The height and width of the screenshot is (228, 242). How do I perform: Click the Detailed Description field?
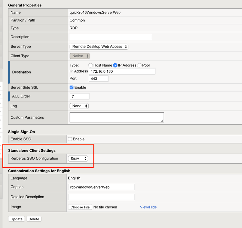click(x=101, y=197)
